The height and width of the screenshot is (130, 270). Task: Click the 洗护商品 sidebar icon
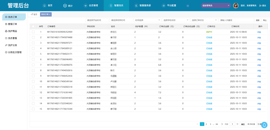pos(6,31)
